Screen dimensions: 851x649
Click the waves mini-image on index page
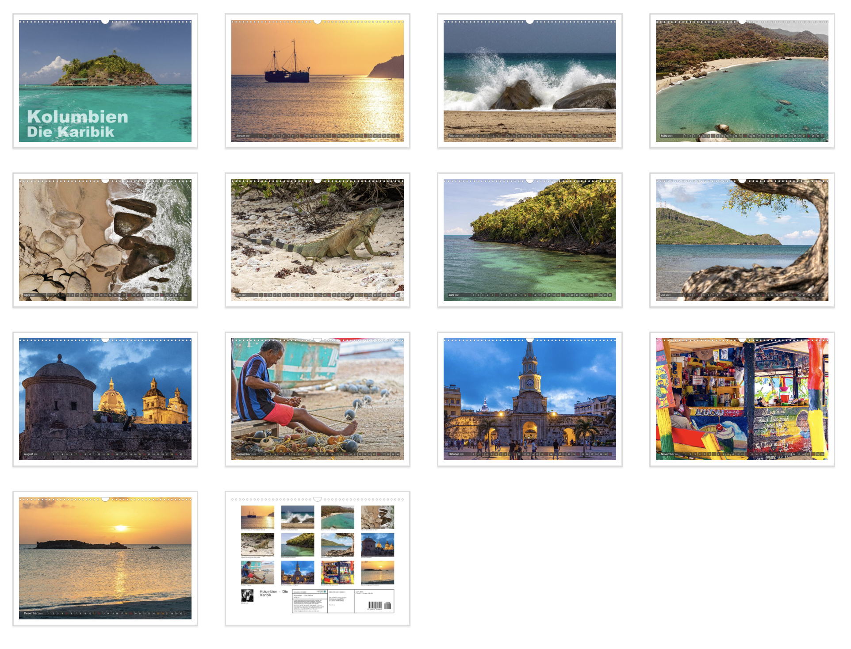[298, 517]
